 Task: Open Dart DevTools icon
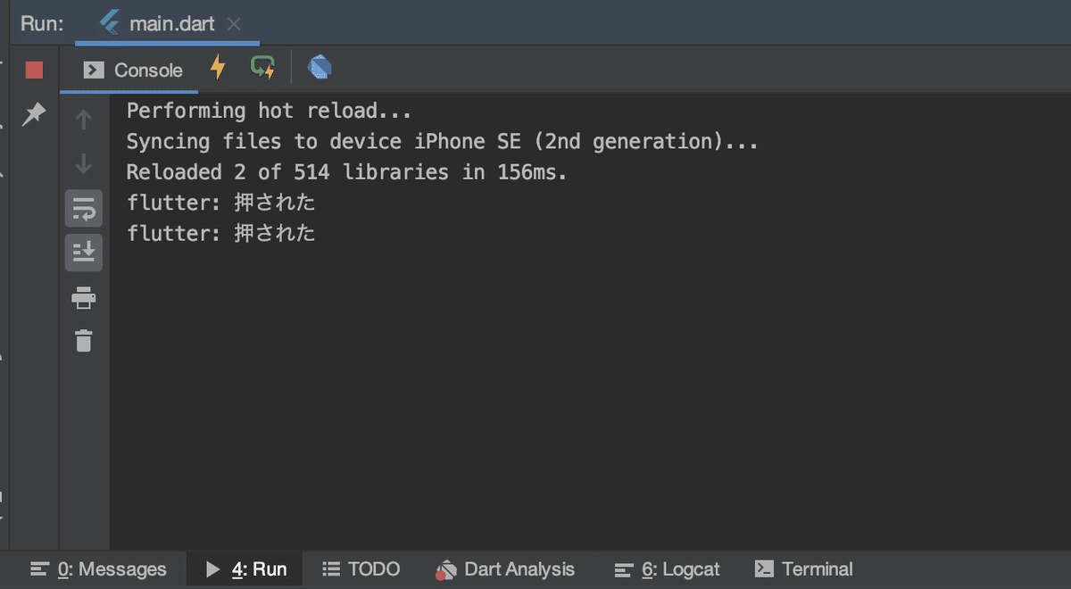[x=320, y=67]
